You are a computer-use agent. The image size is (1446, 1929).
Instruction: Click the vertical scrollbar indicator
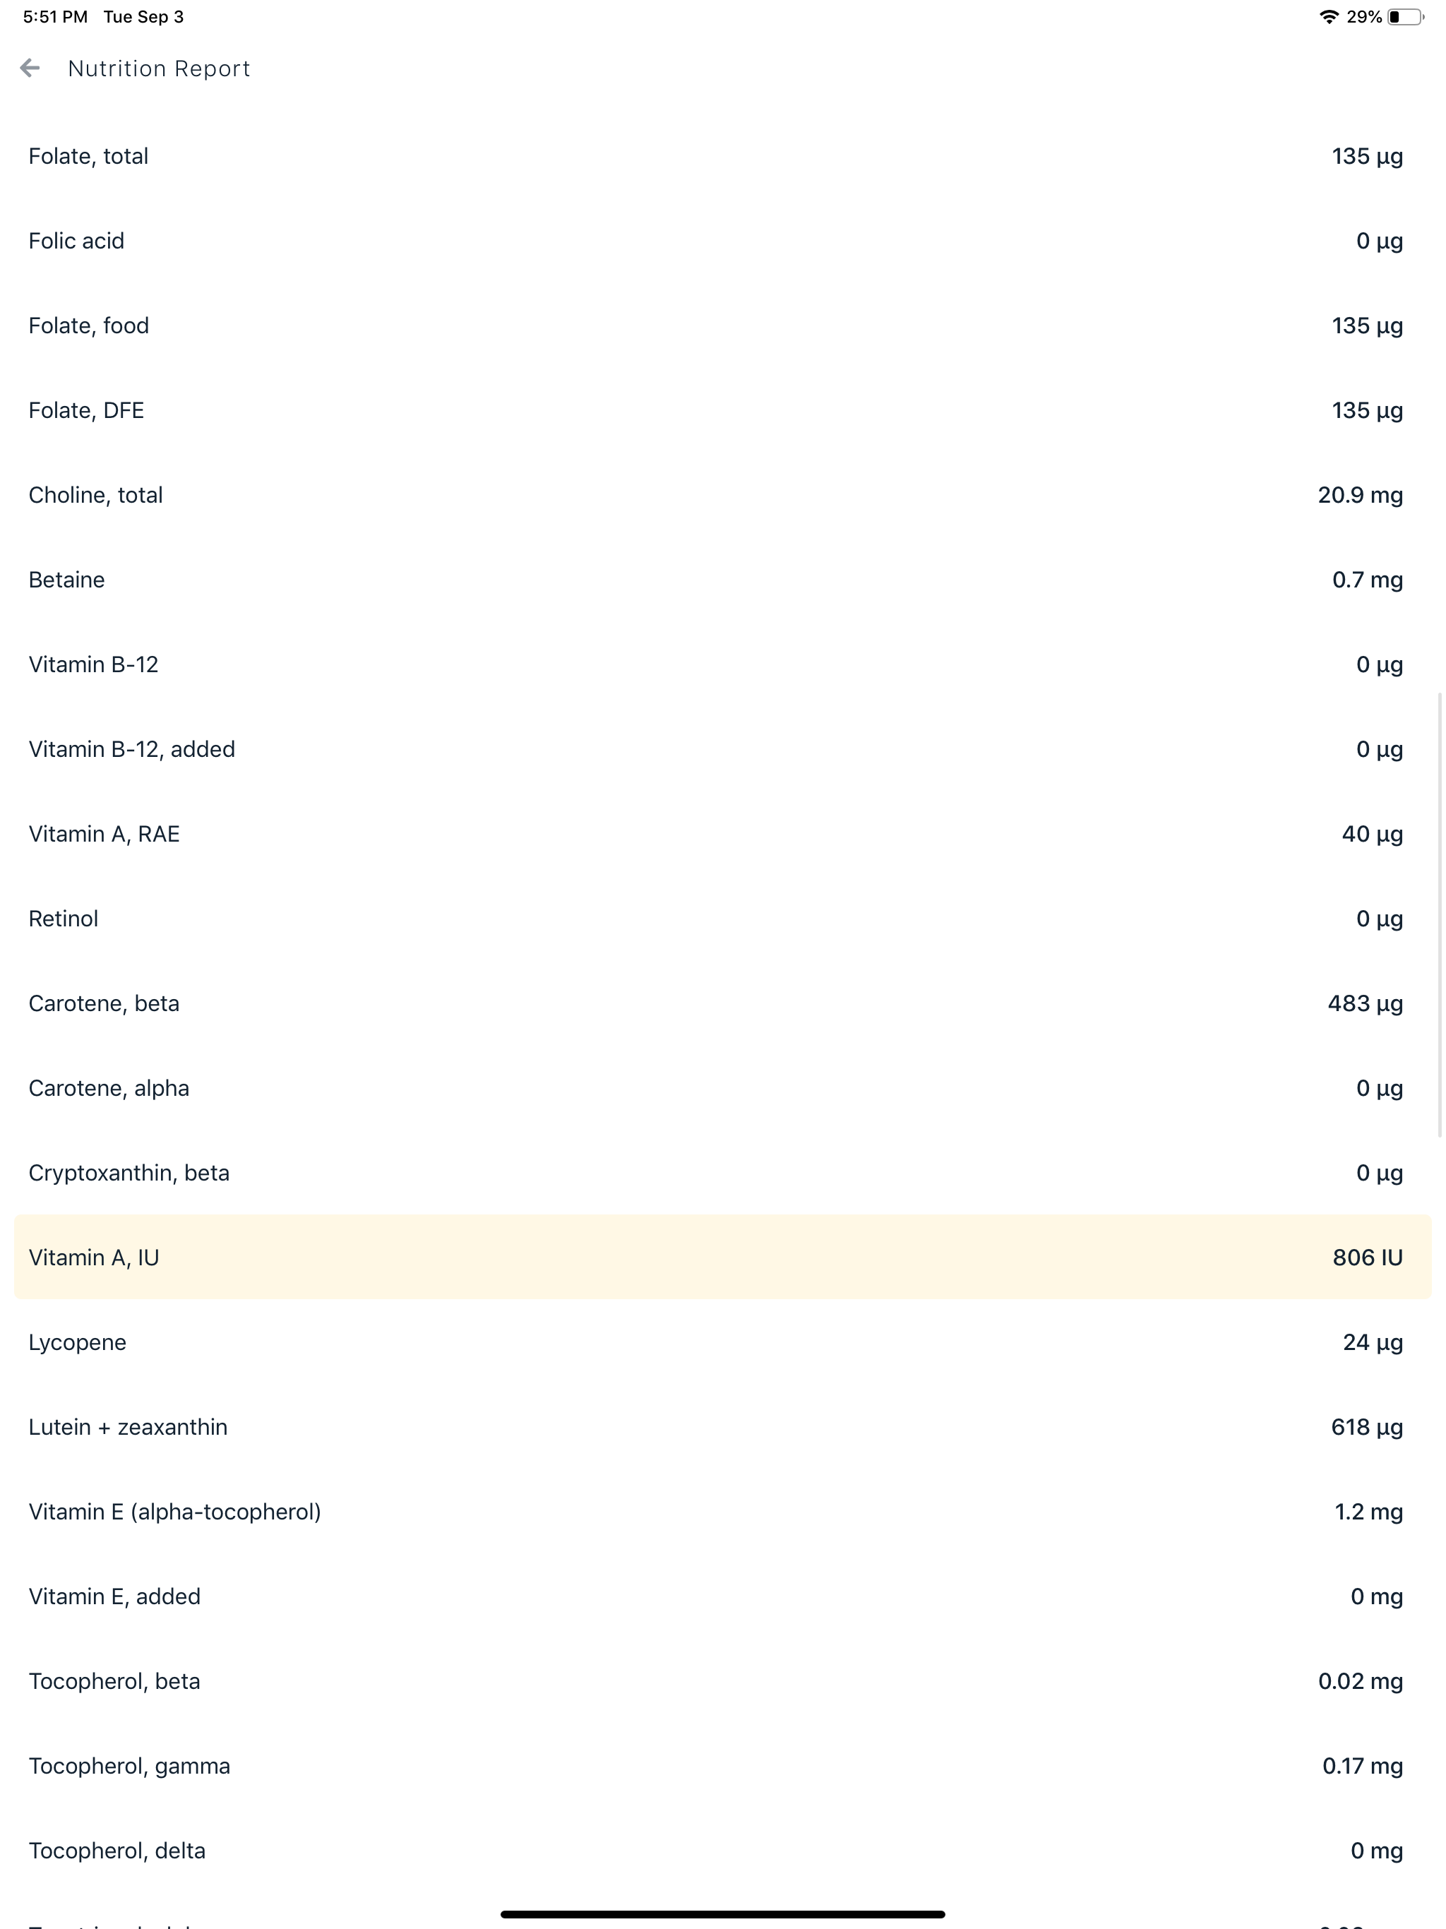1440,915
